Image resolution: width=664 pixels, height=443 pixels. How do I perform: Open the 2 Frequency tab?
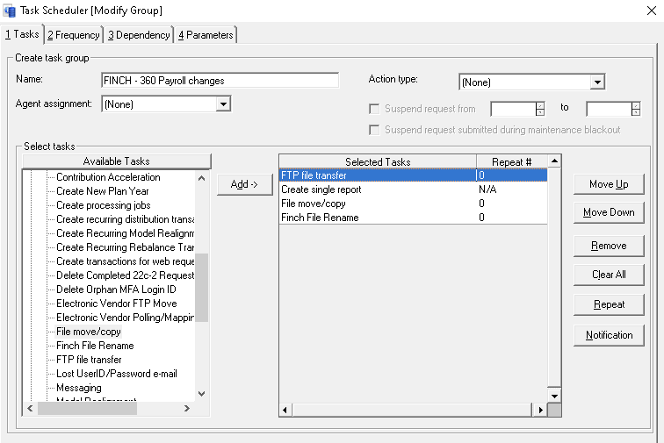point(74,35)
